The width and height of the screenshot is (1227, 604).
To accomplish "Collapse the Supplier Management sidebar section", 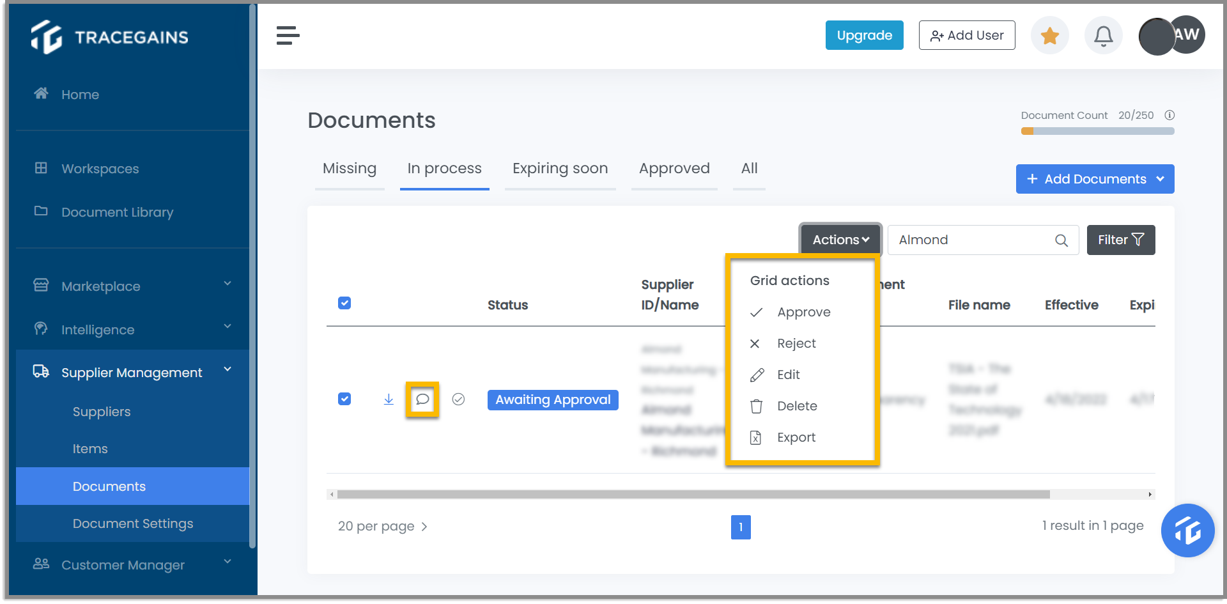I will [228, 369].
